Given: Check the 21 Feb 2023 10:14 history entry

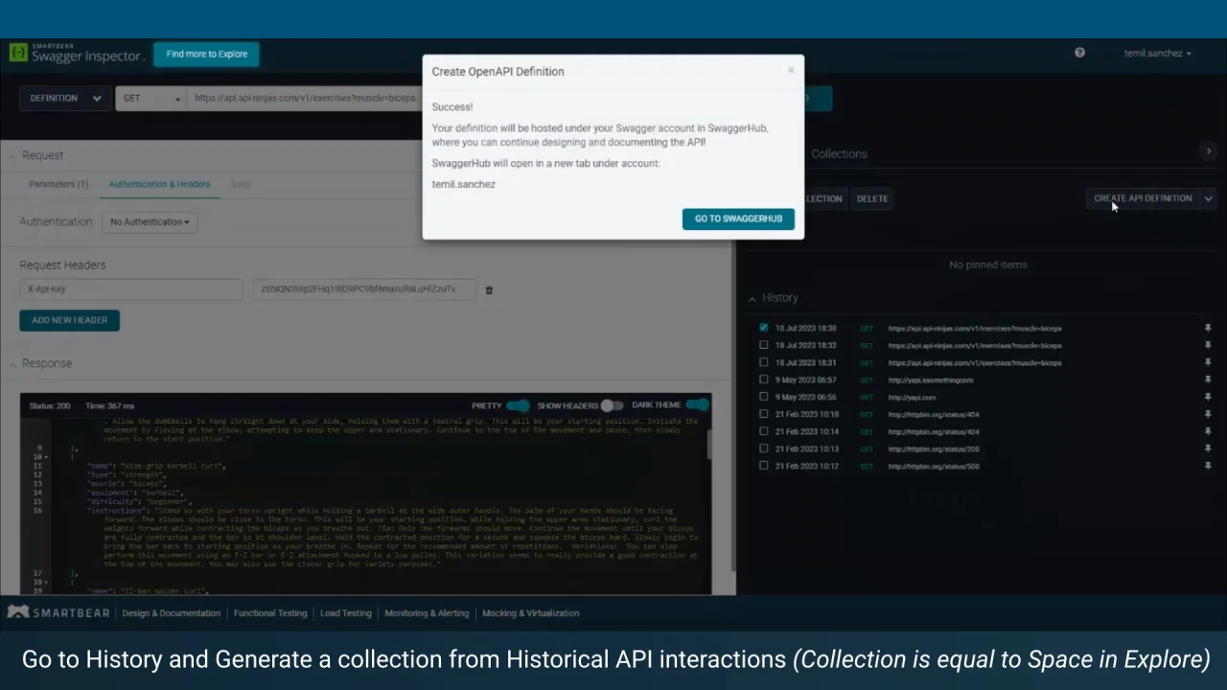Looking at the screenshot, I should click(x=764, y=431).
